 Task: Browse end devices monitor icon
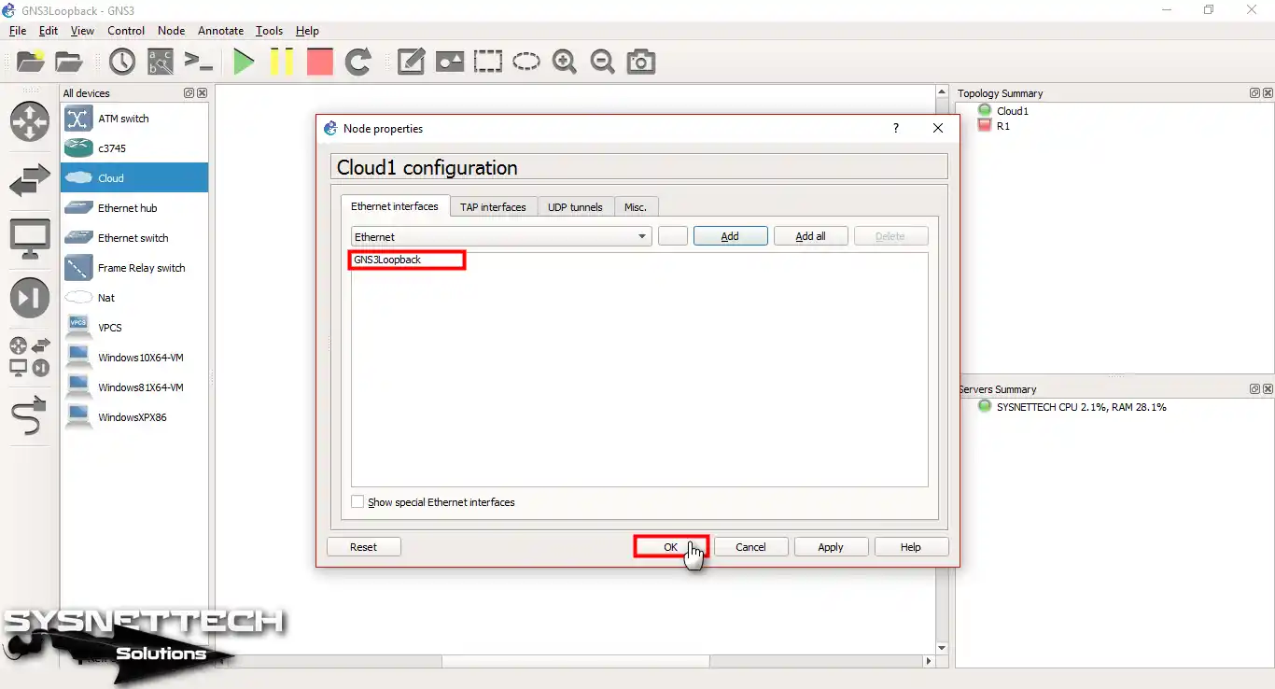[30, 240]
